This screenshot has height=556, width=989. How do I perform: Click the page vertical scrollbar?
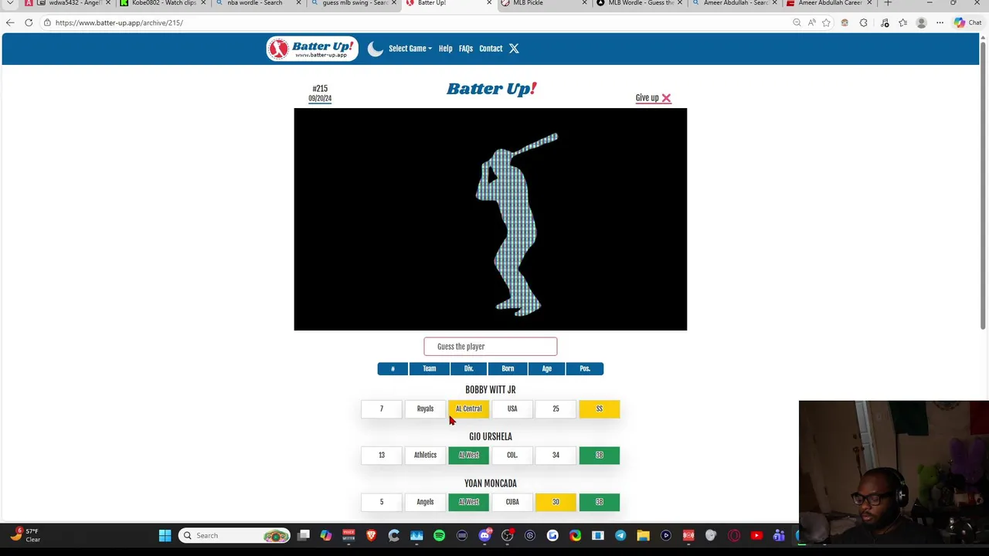[983, 184]
